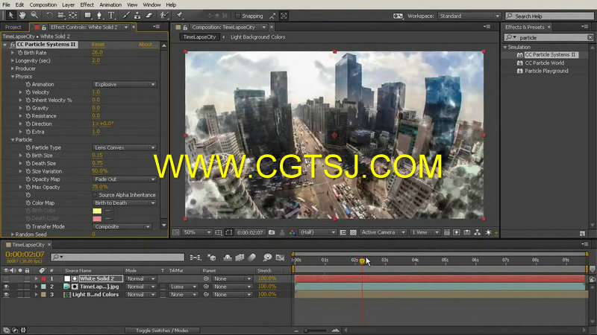Viewport: 597px width, 335px height.
Task: Hide the TimeLap jpg layer
Action: [6, 287]
